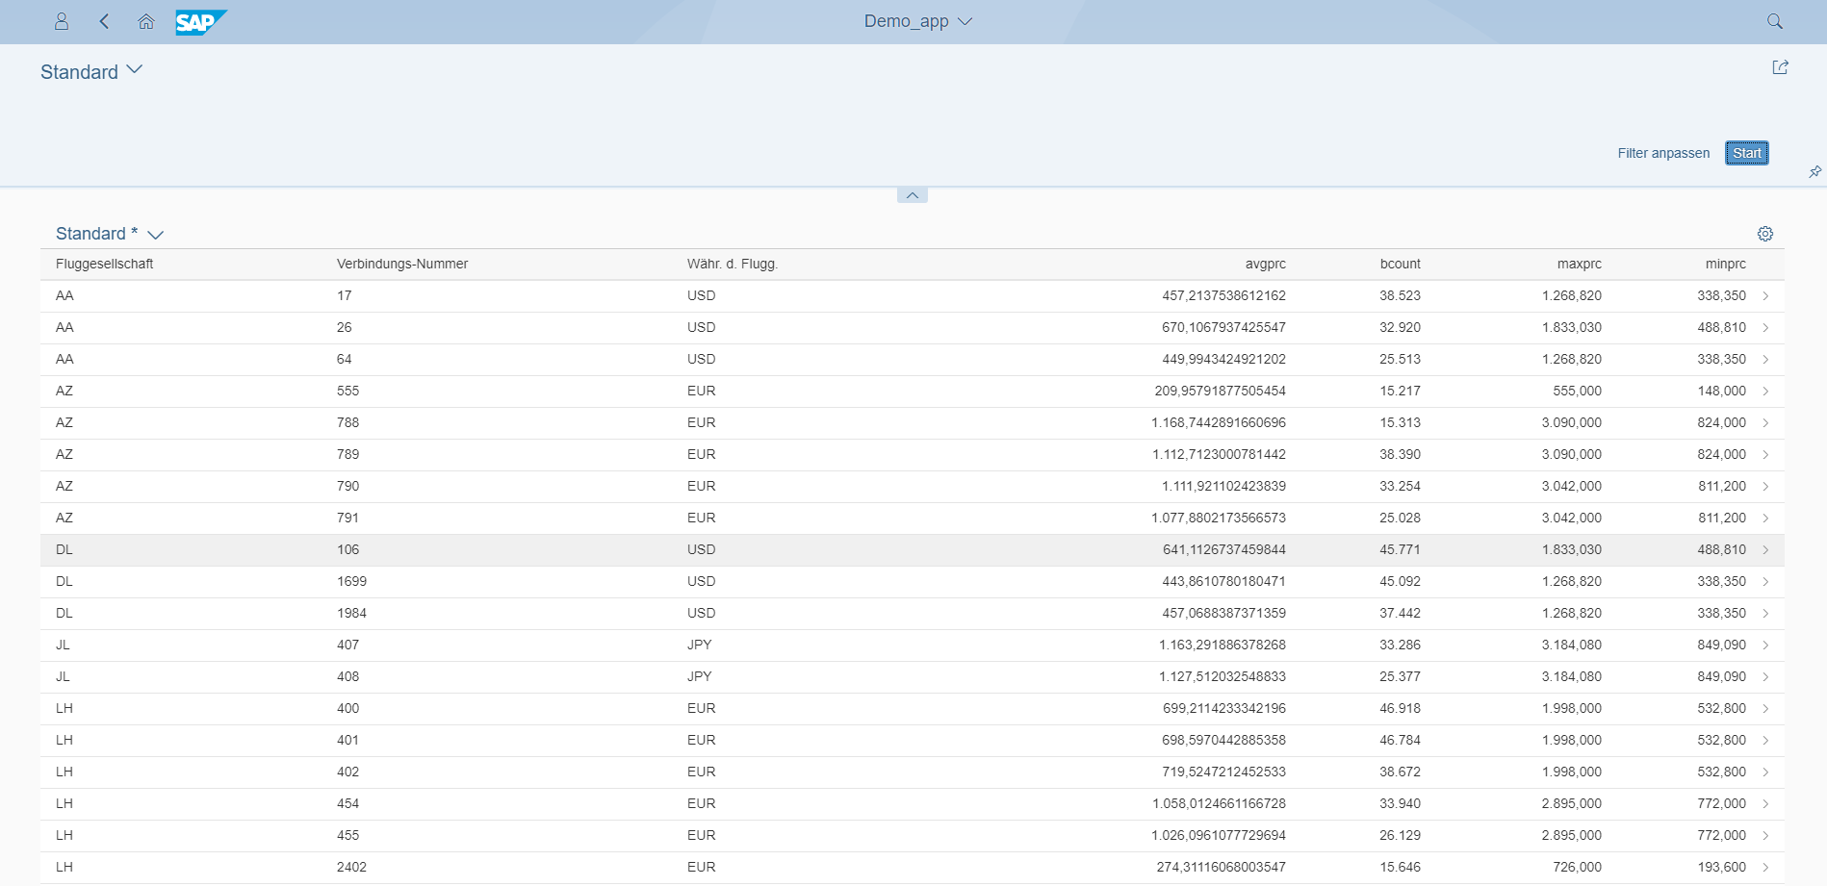
Task: Collapse the filter header panel
Action: click(912, 195)
